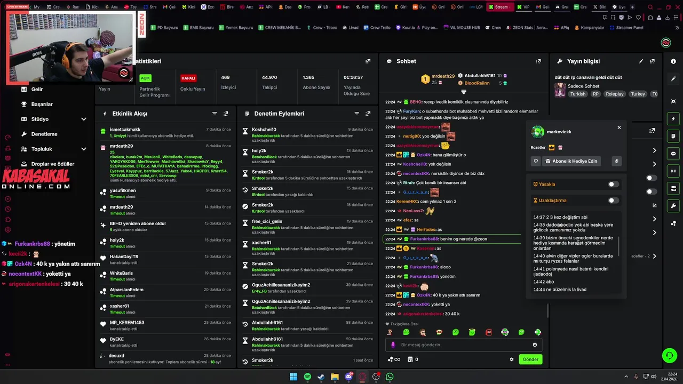
Task: Click the Windows Start button
Action: point(293,377)
